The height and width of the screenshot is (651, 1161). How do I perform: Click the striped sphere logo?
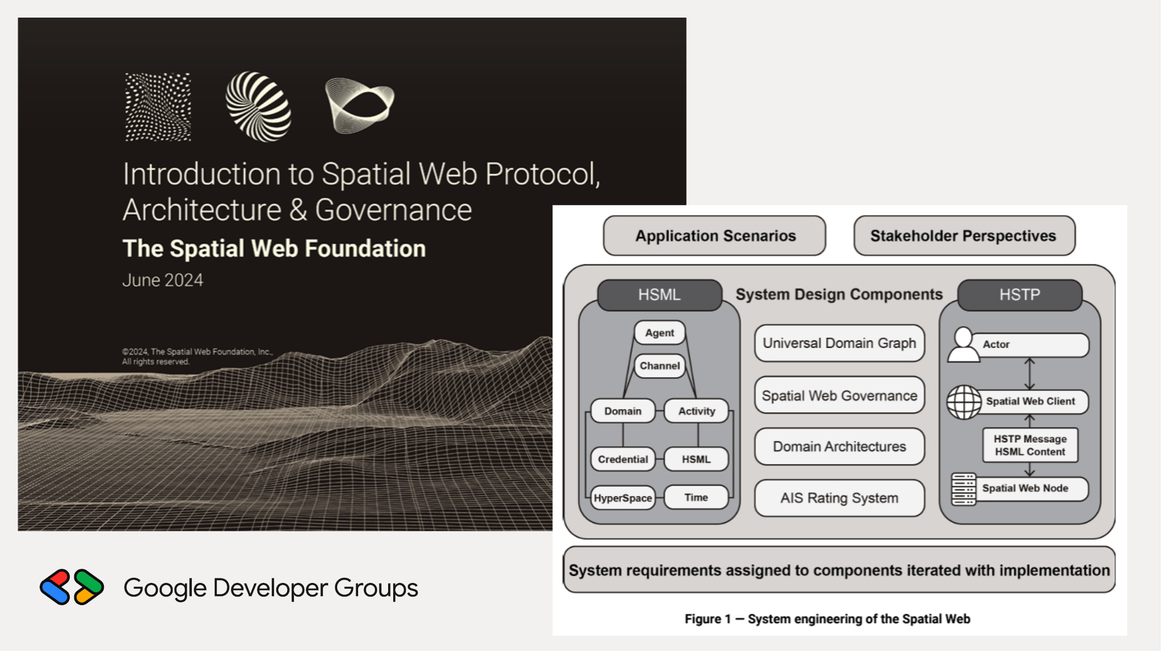pos(258,107)
